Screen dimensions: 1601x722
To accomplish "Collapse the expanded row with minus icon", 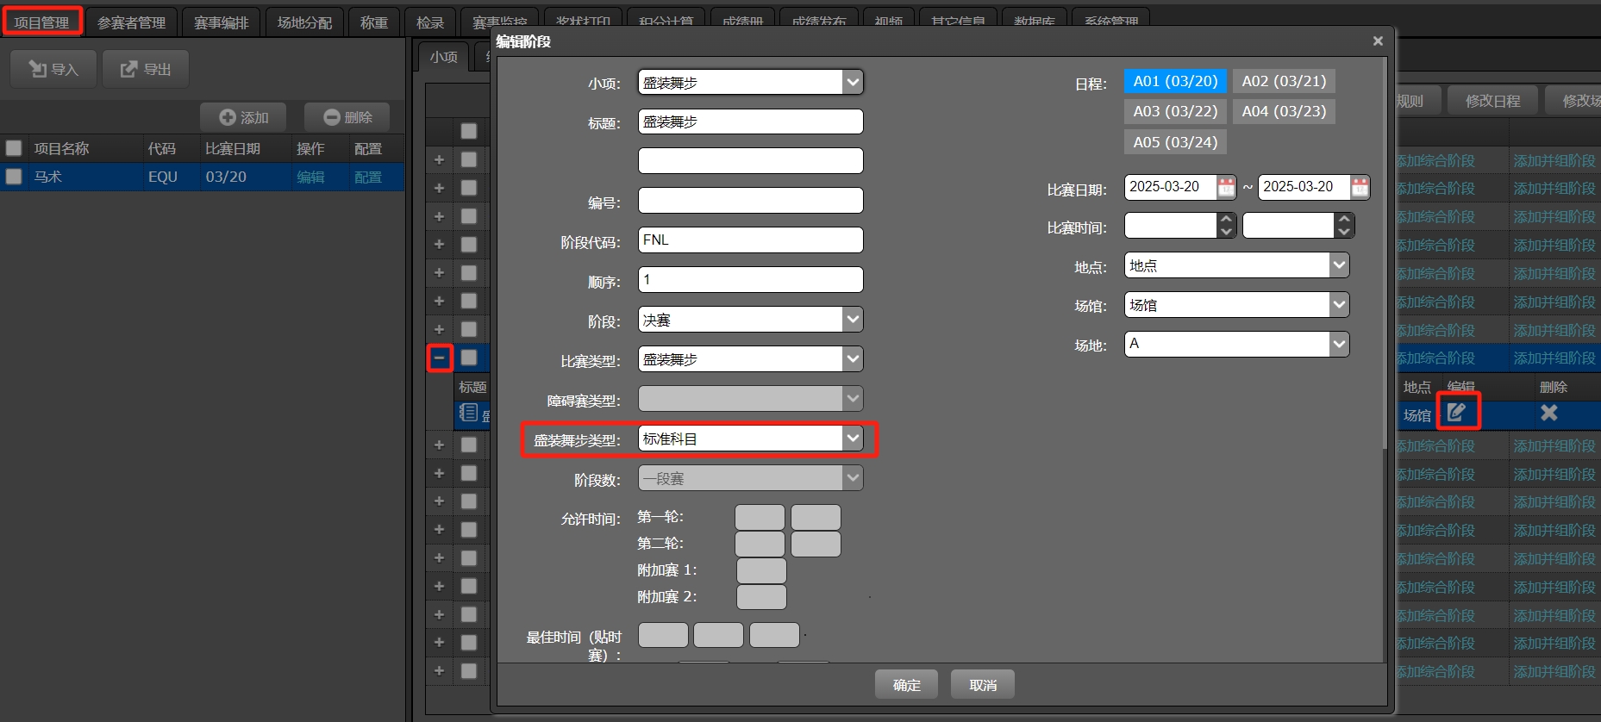I will [440, 358].
